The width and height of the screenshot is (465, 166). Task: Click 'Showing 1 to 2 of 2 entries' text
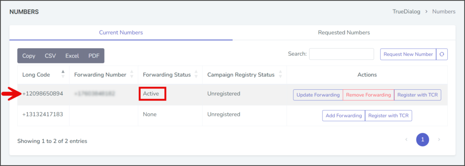coord(52,141)
